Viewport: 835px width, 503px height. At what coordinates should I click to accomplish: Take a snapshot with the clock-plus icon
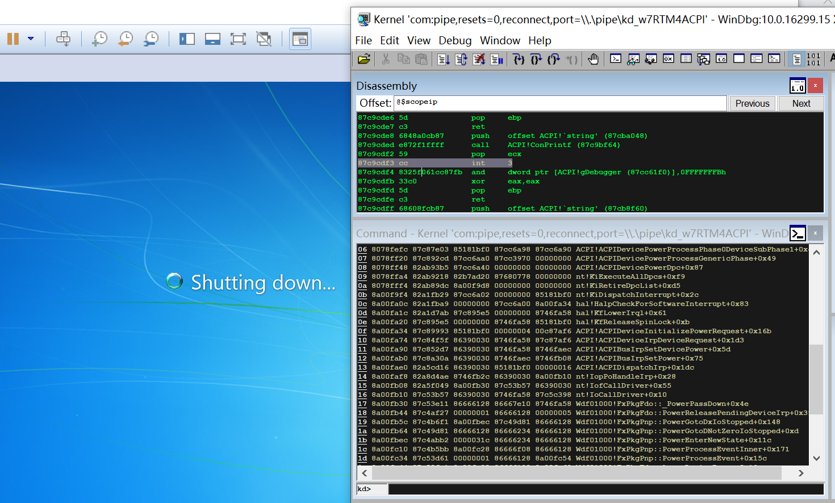(99, 39)
